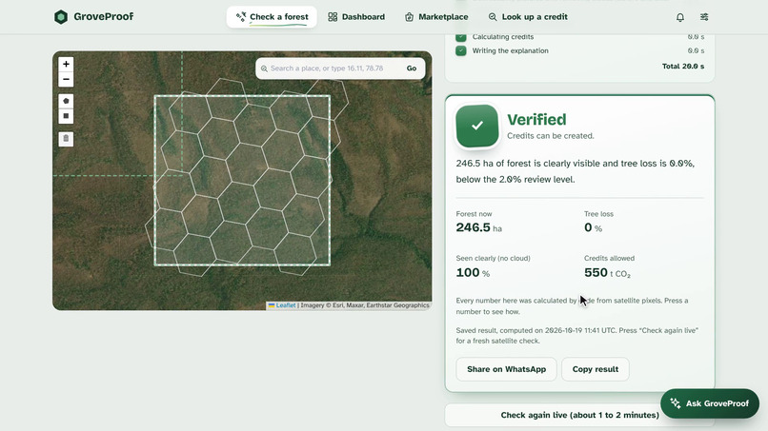Image resolution: width=768 pixels, height=431 pixels.
Task: Open the Check a forest tab
Action: tap(272, 16)
